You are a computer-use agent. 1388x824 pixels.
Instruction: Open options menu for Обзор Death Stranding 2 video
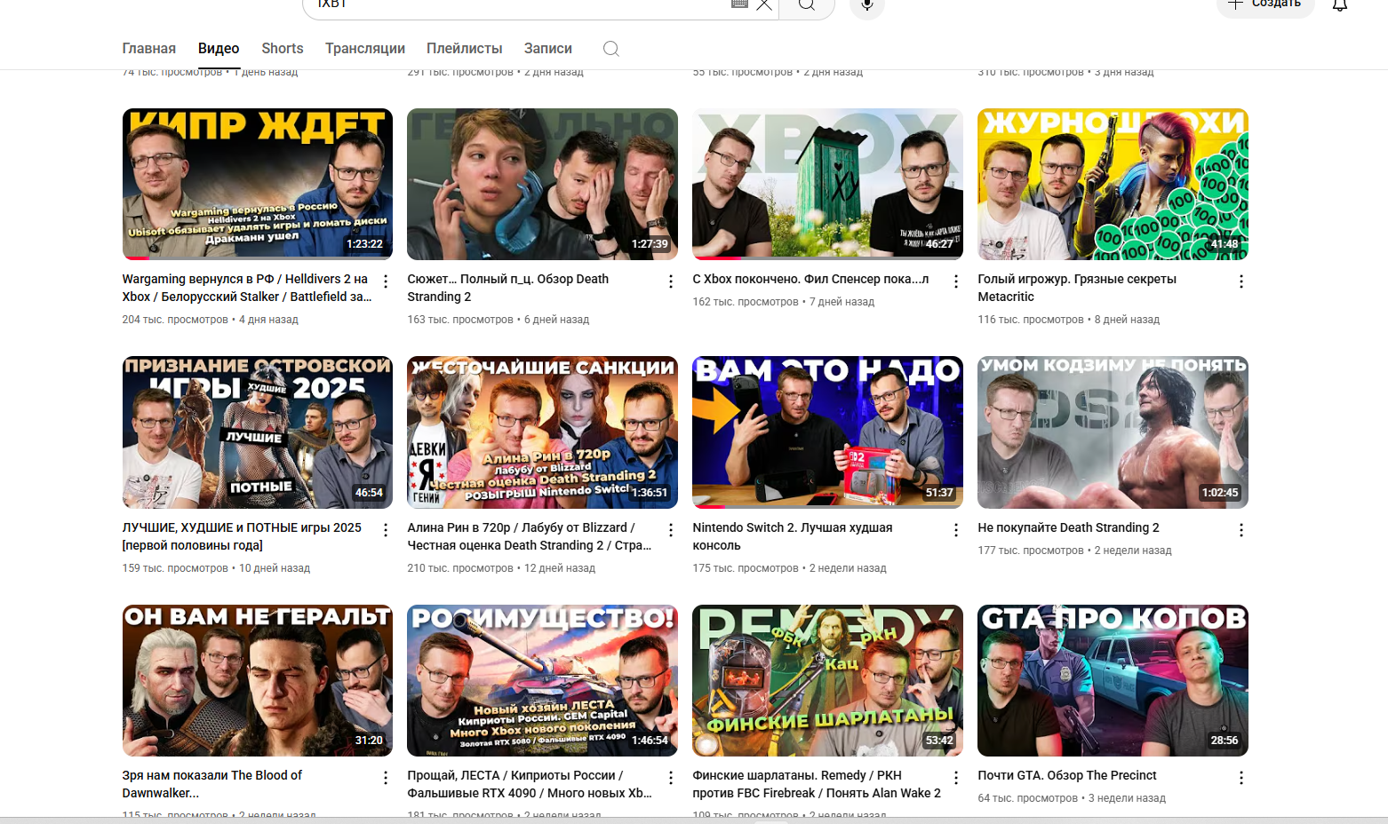coord(671,281)
